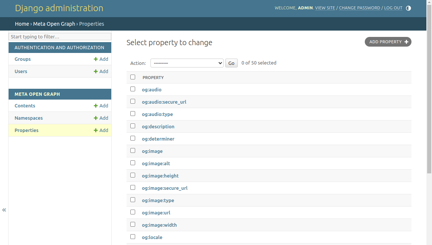This screenshot has height=245, width=432.
Task: Check the box for og:image:secure_url
Action: coord(133,187)
